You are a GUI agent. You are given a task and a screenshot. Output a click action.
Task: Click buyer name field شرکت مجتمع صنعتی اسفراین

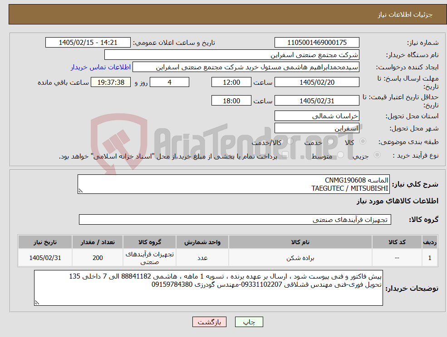(232, 55)
